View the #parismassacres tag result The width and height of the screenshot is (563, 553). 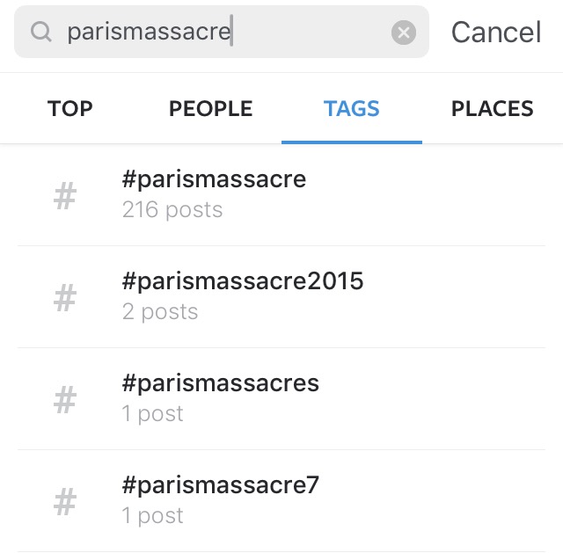(x=220, y=383)
